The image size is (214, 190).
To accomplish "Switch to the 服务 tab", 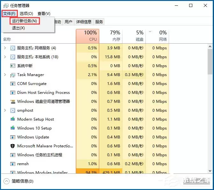I will click(x=99, y=22).
